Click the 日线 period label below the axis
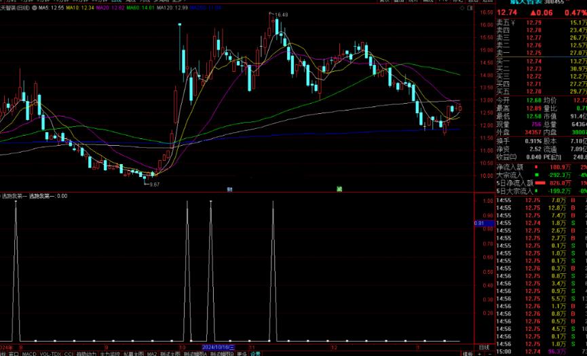This screenshot has height=356, width=587. click(x=484, y=347)
